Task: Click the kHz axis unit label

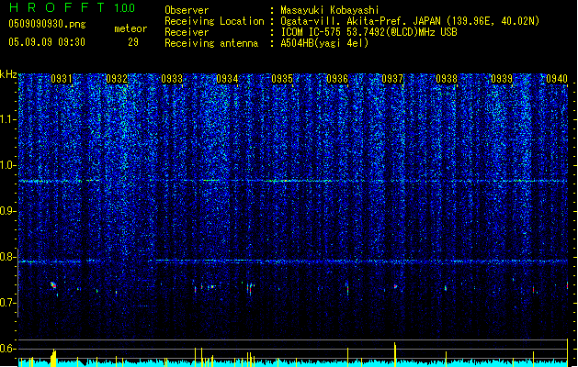Action: [8, 74]
